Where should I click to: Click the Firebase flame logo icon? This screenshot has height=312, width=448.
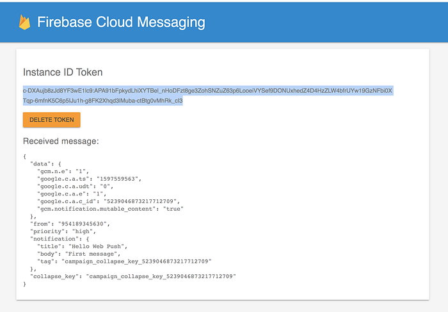(24, 22)
